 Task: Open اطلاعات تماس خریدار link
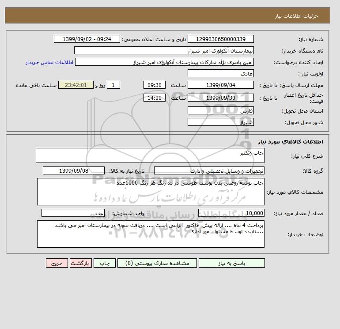pyautogui.click(x=49, y=62)
